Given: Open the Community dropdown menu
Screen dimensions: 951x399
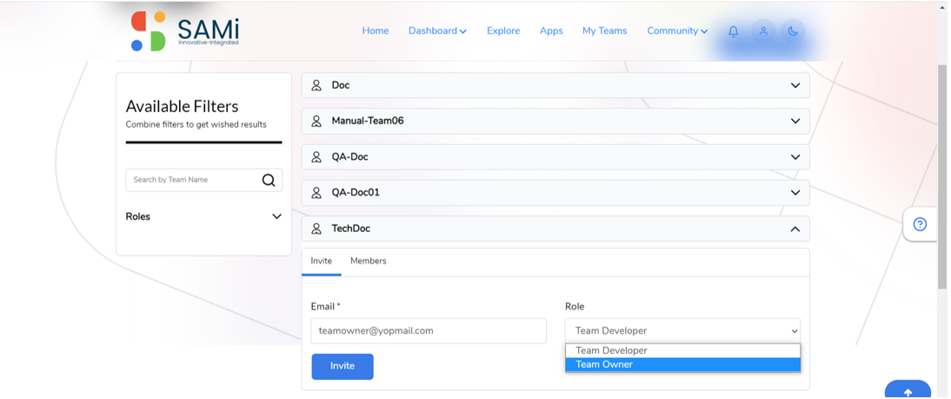Looking at the screenshot, I should tap(677, 31).
